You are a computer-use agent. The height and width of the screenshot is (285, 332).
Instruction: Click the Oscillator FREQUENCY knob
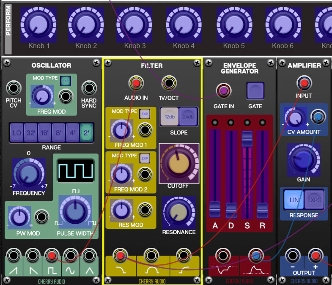tap(29, 174)
